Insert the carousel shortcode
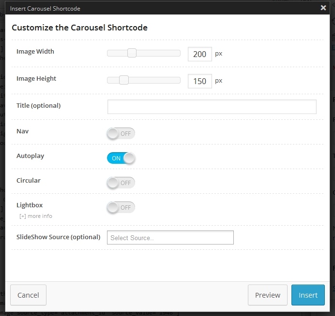The width and height of the screenshot is (335, 316). [308, 295]
